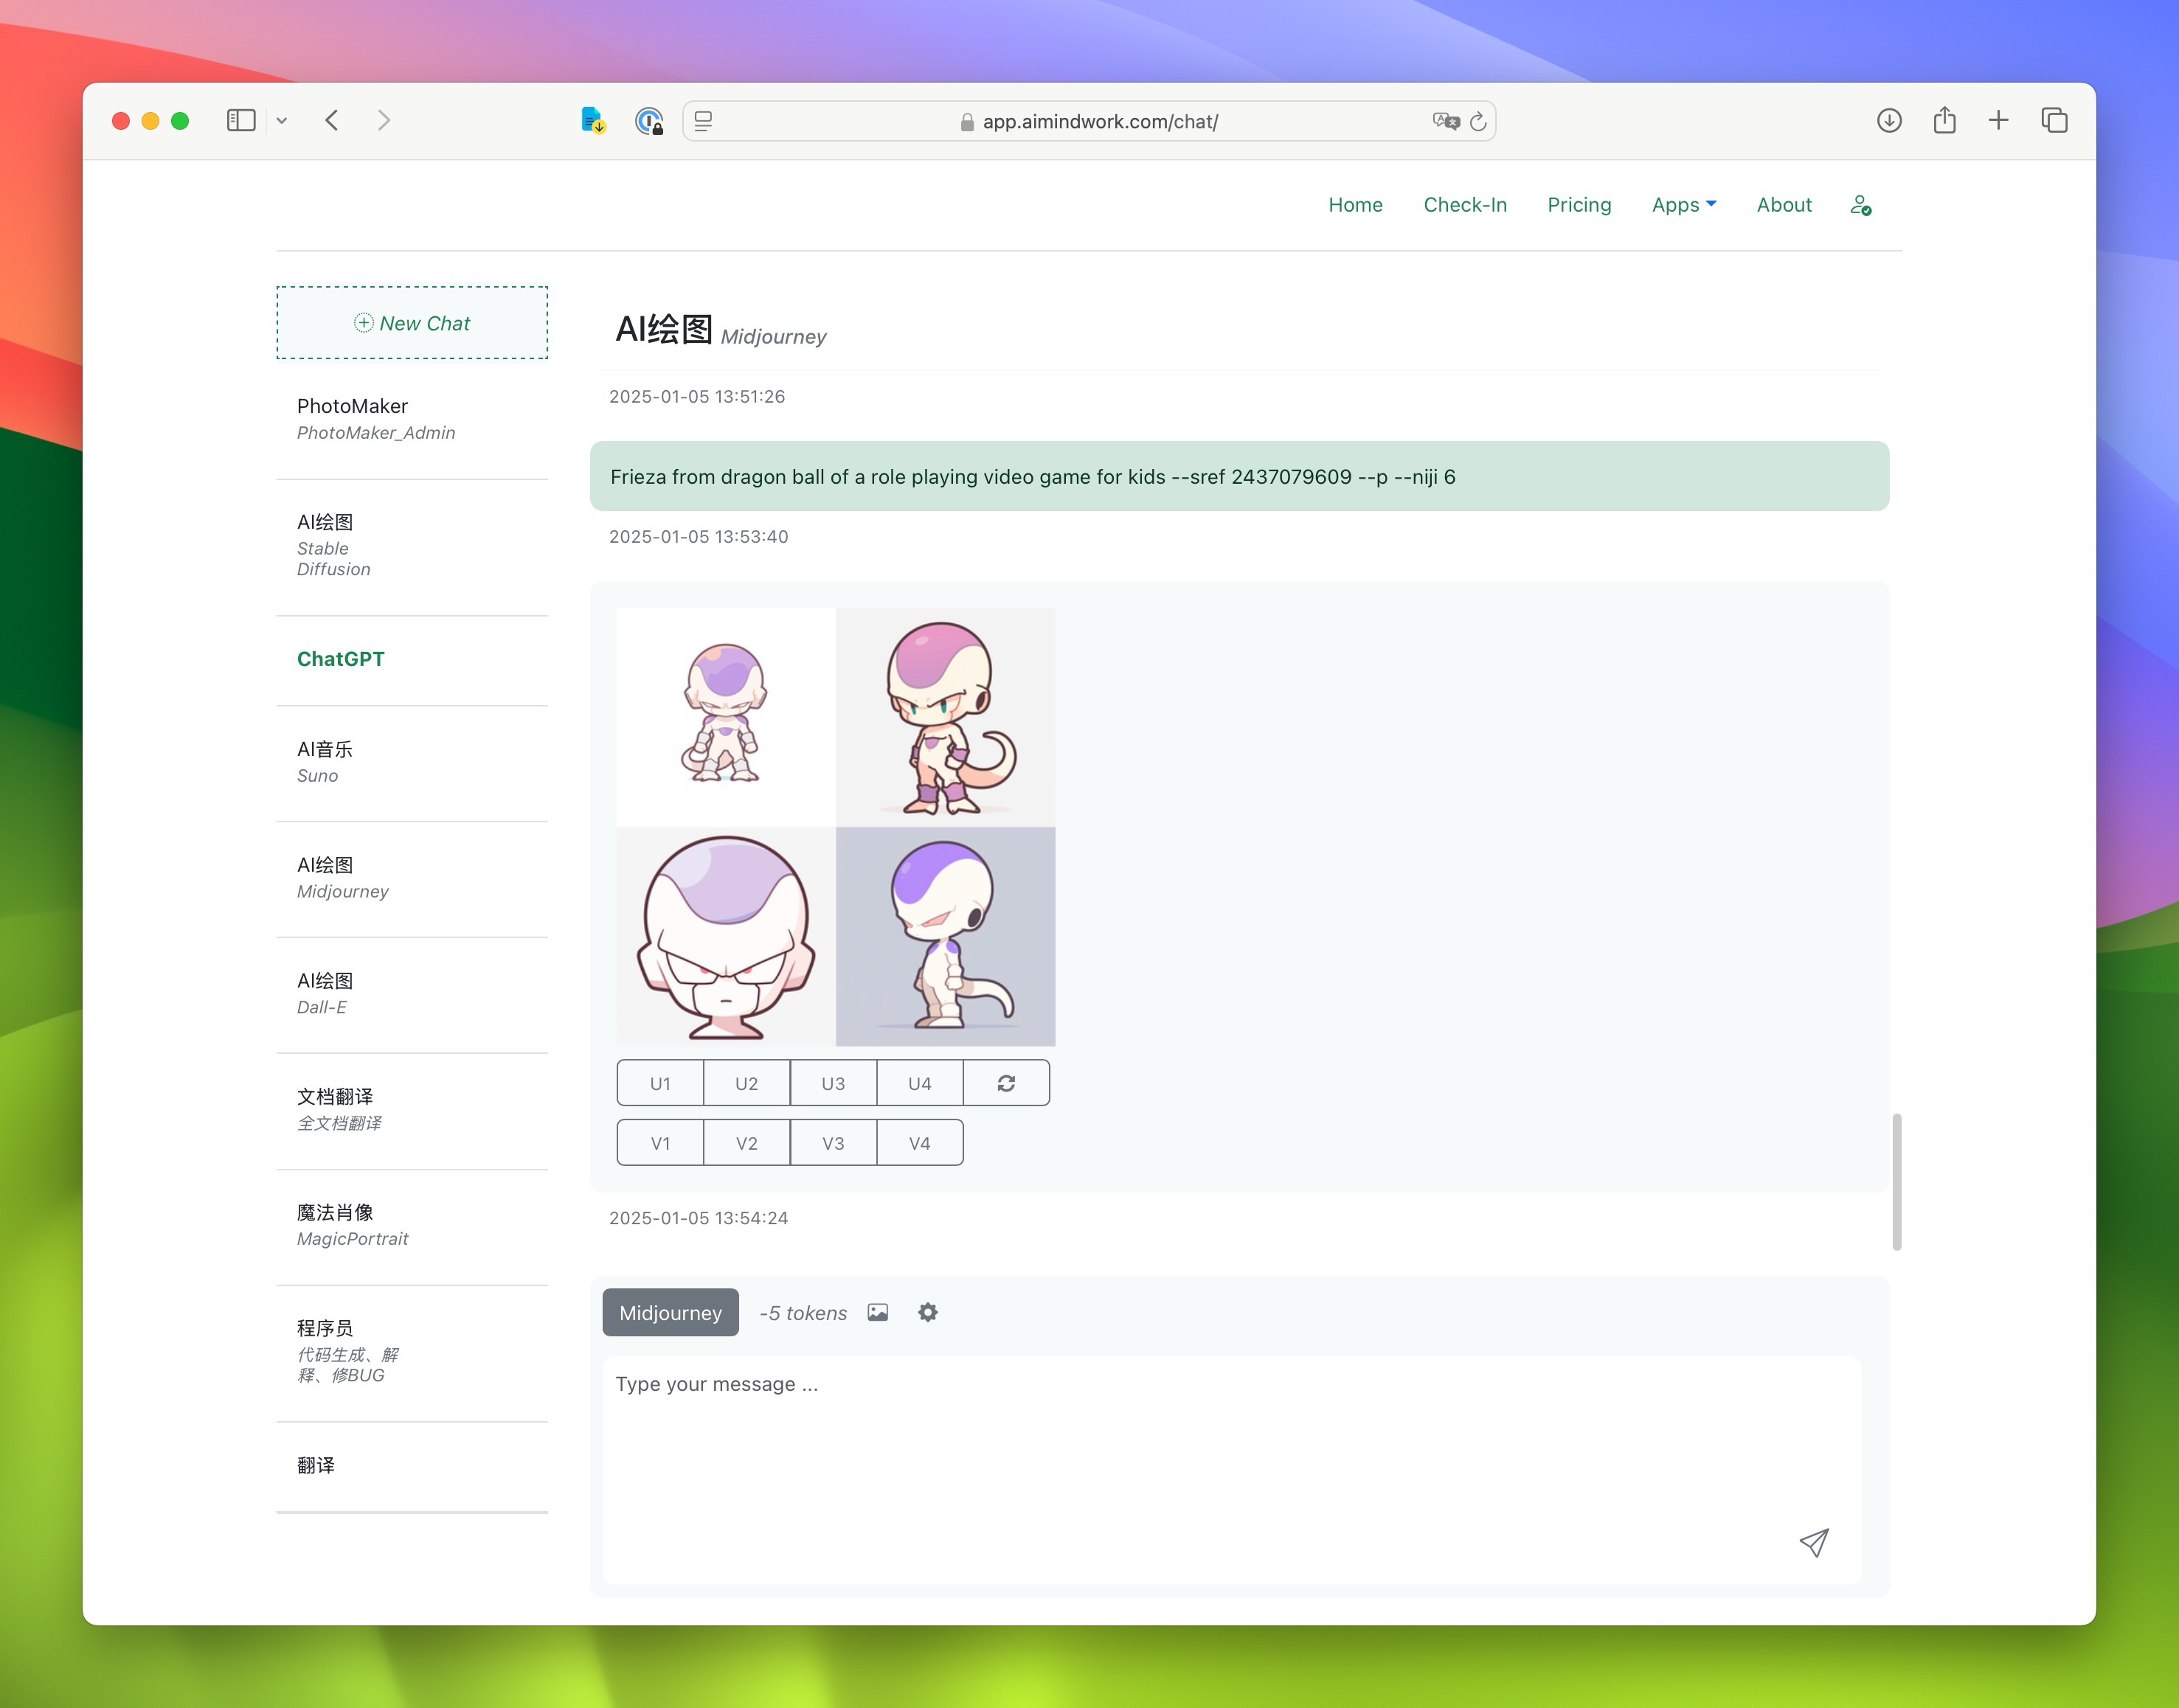Click the regenerate refresh icon
The width and height of the screenshot is (2179, 1708).
tap(1005, 1080)
